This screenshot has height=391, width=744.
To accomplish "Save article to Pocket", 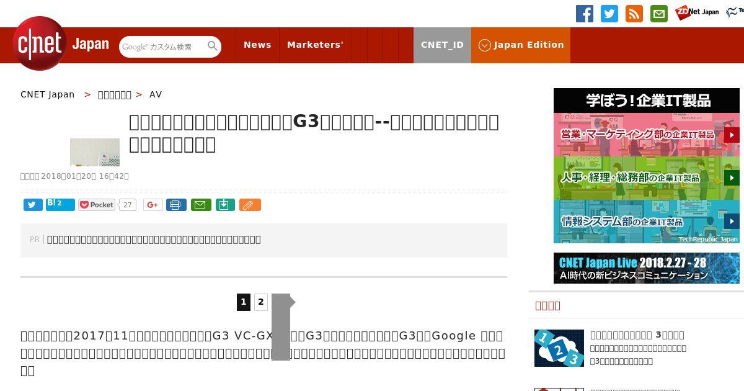I will click(x=97, y=205).
